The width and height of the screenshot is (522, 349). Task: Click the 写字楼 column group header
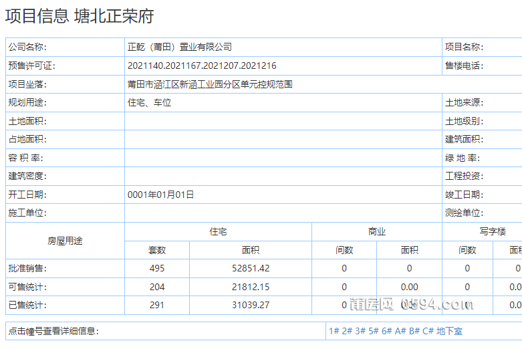pyautogui.click(x=493, y=232)
